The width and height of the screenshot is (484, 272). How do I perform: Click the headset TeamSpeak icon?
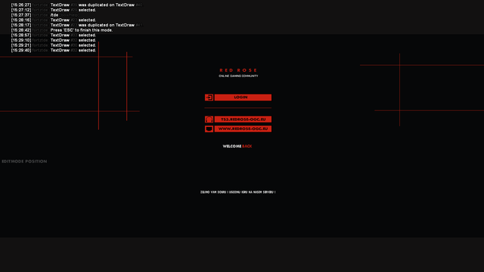coord(209,119)
